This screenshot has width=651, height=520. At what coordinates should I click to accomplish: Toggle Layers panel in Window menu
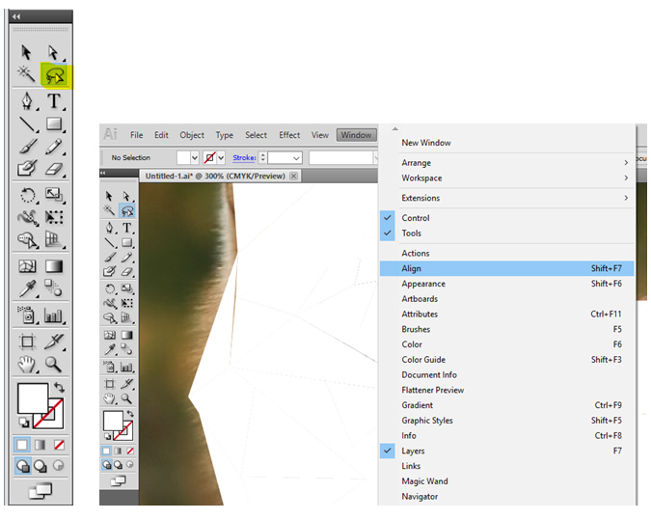pyautogui.click(x=413, y=451)
